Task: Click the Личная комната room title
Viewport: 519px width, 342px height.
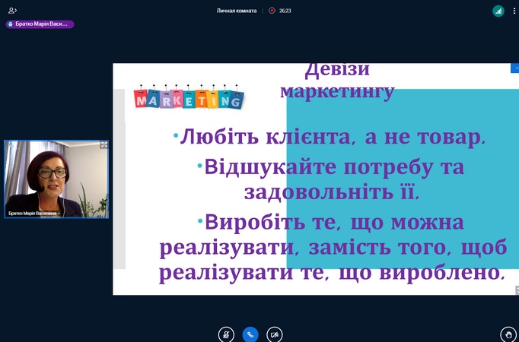Action: (x=239, y=11)
